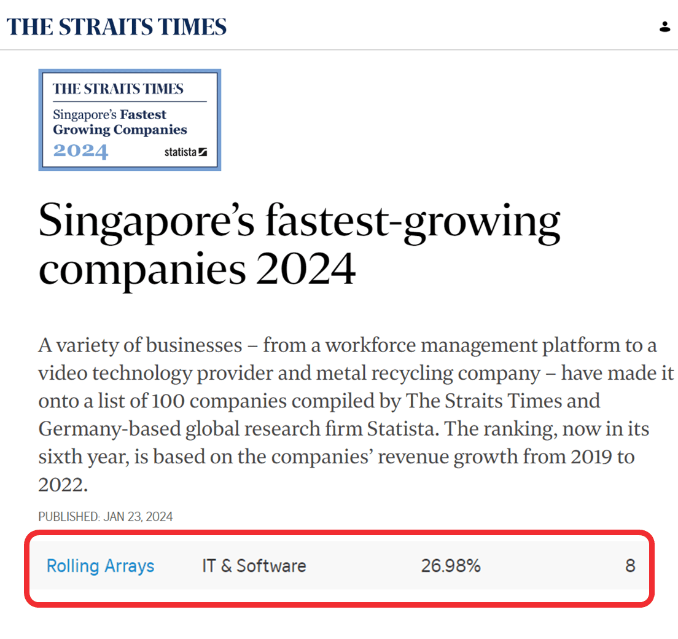678x639 pixels.
Task: Click the Published Jan 23, 2024 date
Action: 106,517
